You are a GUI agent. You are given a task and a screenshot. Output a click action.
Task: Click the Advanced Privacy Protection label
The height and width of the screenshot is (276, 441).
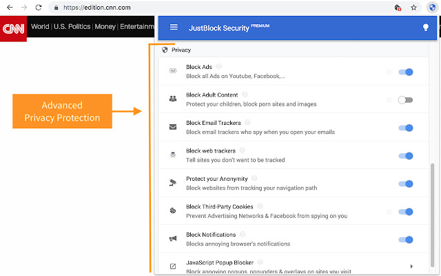pos(62,112)
